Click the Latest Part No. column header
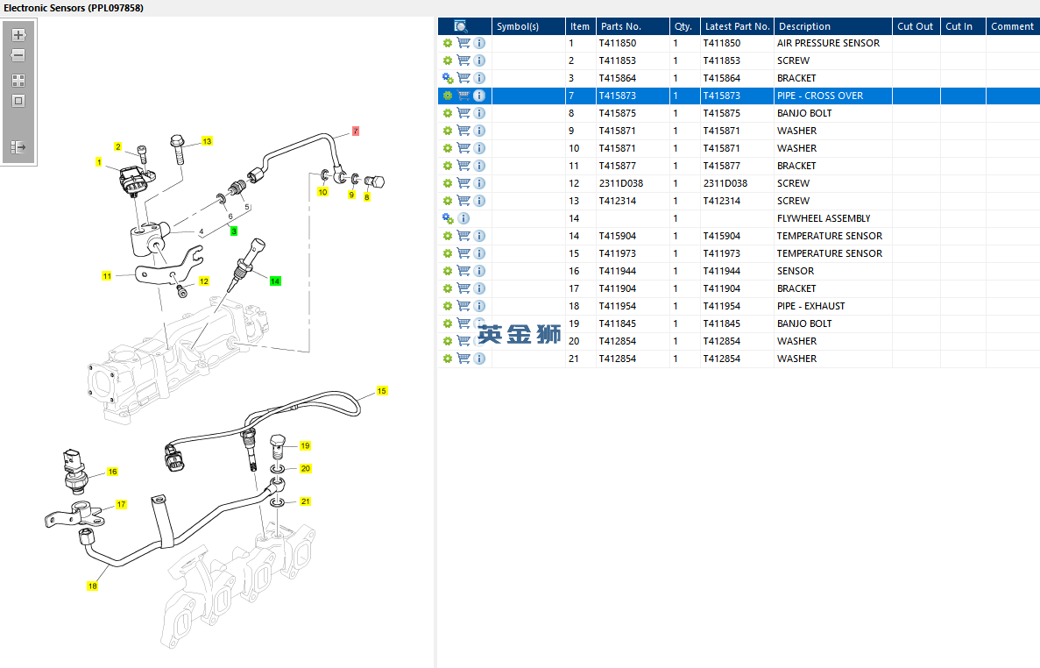The width and height of the screenshot is (1040, 668). (x=737, y=26)
